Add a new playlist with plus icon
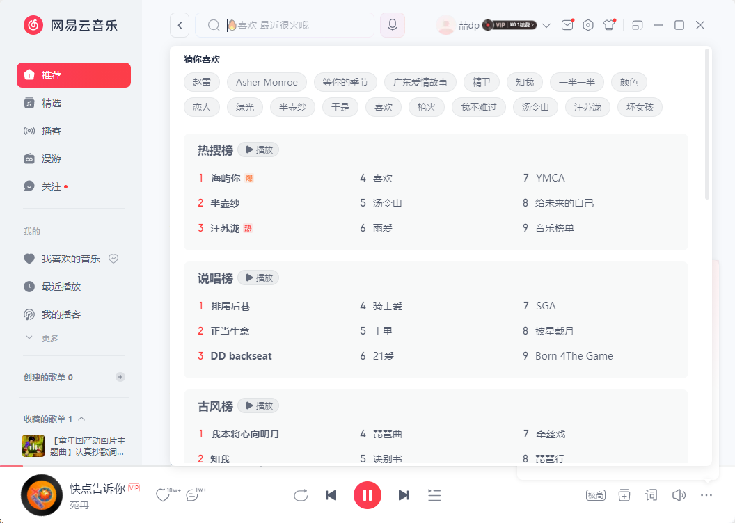Screen dimensions: 735x523 [x=120, y=378]
